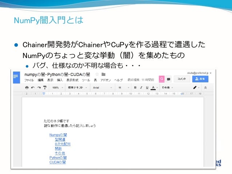This screenshot has height=174, width=232.
Task: Print the document with printer icon
Action: [27, 88]
